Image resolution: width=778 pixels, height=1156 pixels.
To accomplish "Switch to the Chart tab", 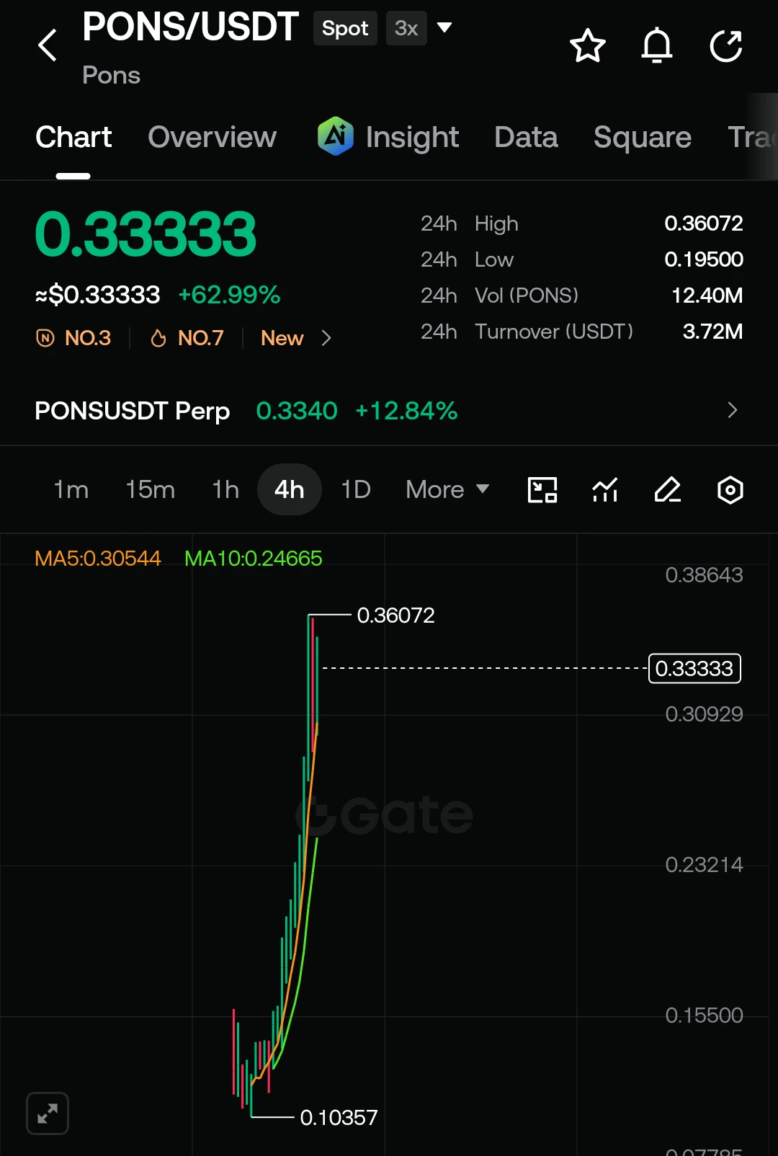I will pyautogui.click(x=73, y=137).
